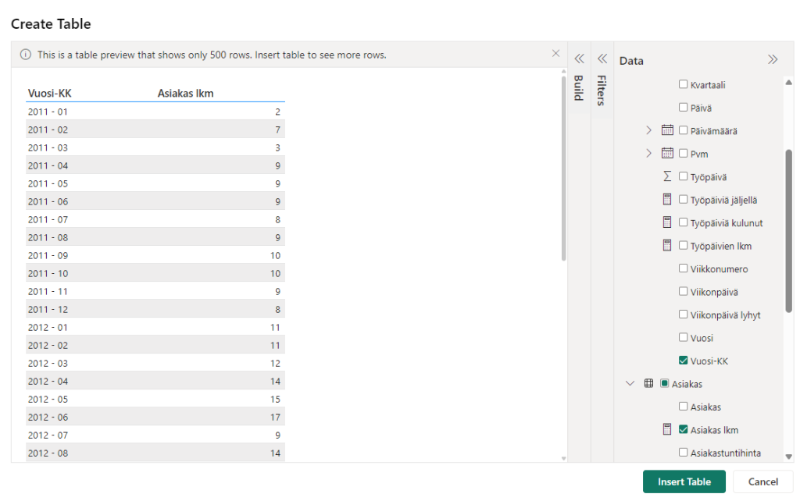Click the value 15 in 2012 - 05 row
The width and height of the screenshot is (800, 501).
[x=275, y=399]
